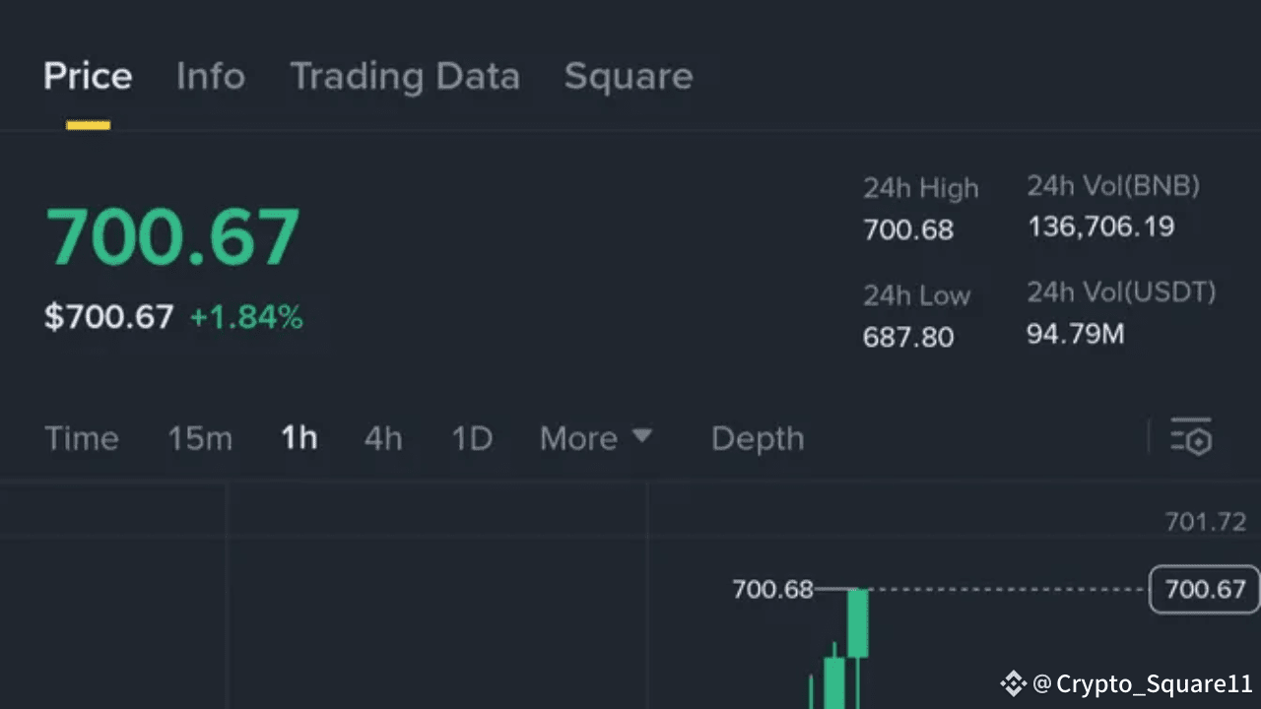Click the tallest green candlestick
This screenshot has height=709, width=1261.
pos(858,622)
